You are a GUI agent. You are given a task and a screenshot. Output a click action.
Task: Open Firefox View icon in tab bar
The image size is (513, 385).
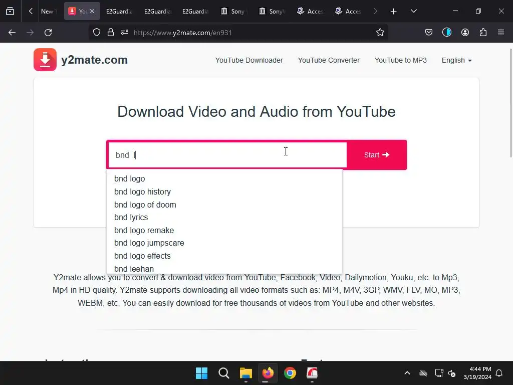10,11
